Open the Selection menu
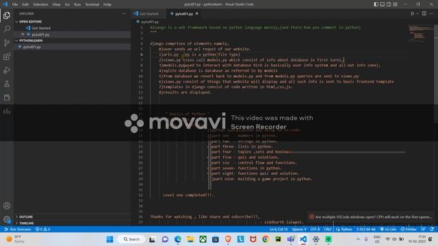Viewport: 438px width, 246px height. 40,5
